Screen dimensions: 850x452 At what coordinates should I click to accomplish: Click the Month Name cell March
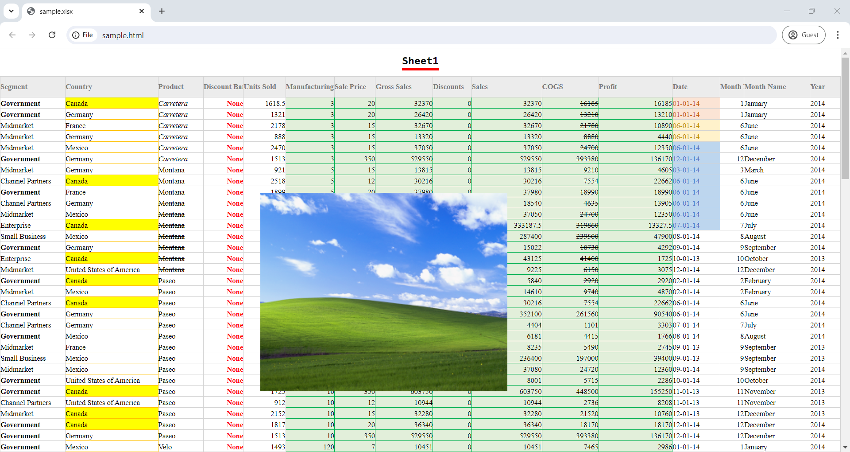point(777,170)
